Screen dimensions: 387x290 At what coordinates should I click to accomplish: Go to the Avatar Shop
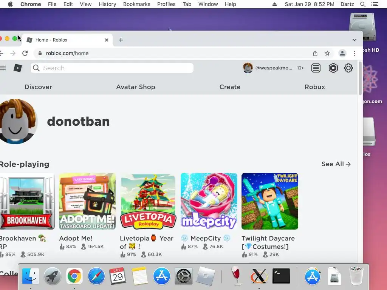[x=136, y=87]
